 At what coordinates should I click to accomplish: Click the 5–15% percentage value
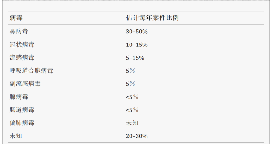pyautogui.click(x=135, y=58)
